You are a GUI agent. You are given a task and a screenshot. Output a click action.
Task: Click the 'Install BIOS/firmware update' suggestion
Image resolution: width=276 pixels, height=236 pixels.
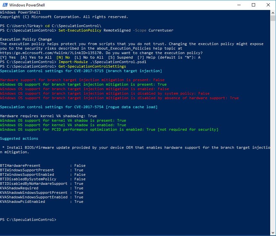[135, 150]
